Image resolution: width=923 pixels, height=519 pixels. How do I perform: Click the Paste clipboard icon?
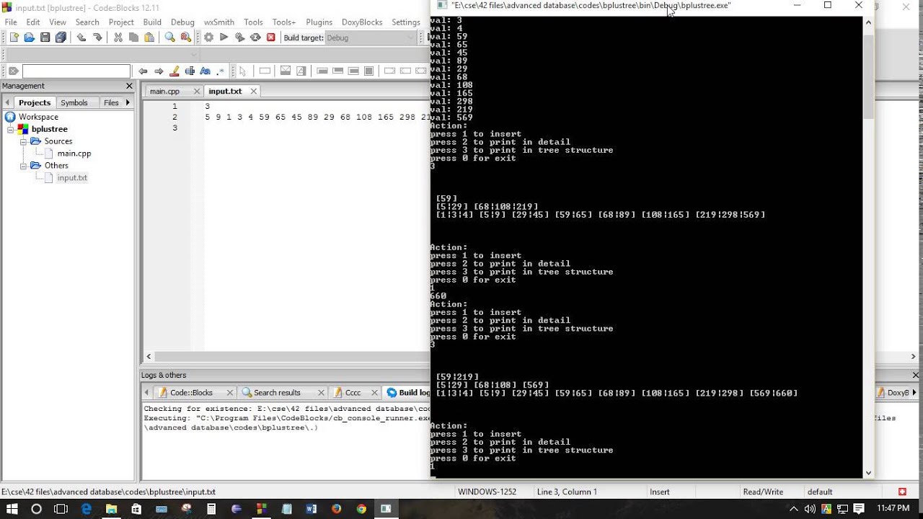(149, 37)
